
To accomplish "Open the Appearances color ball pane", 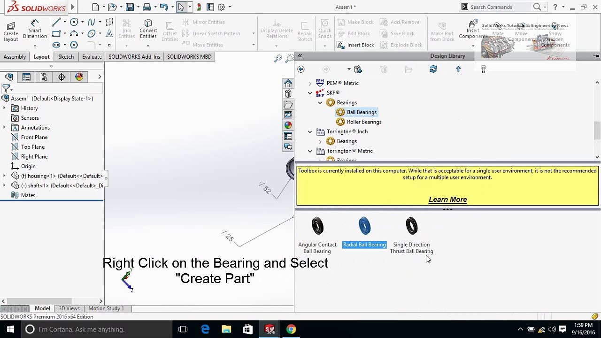I will 288,125.
